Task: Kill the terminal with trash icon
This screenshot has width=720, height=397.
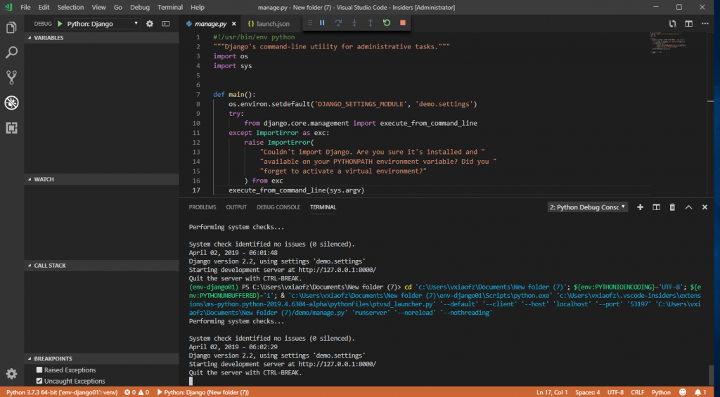Action: pyautogui.click(x=672, y=207)
